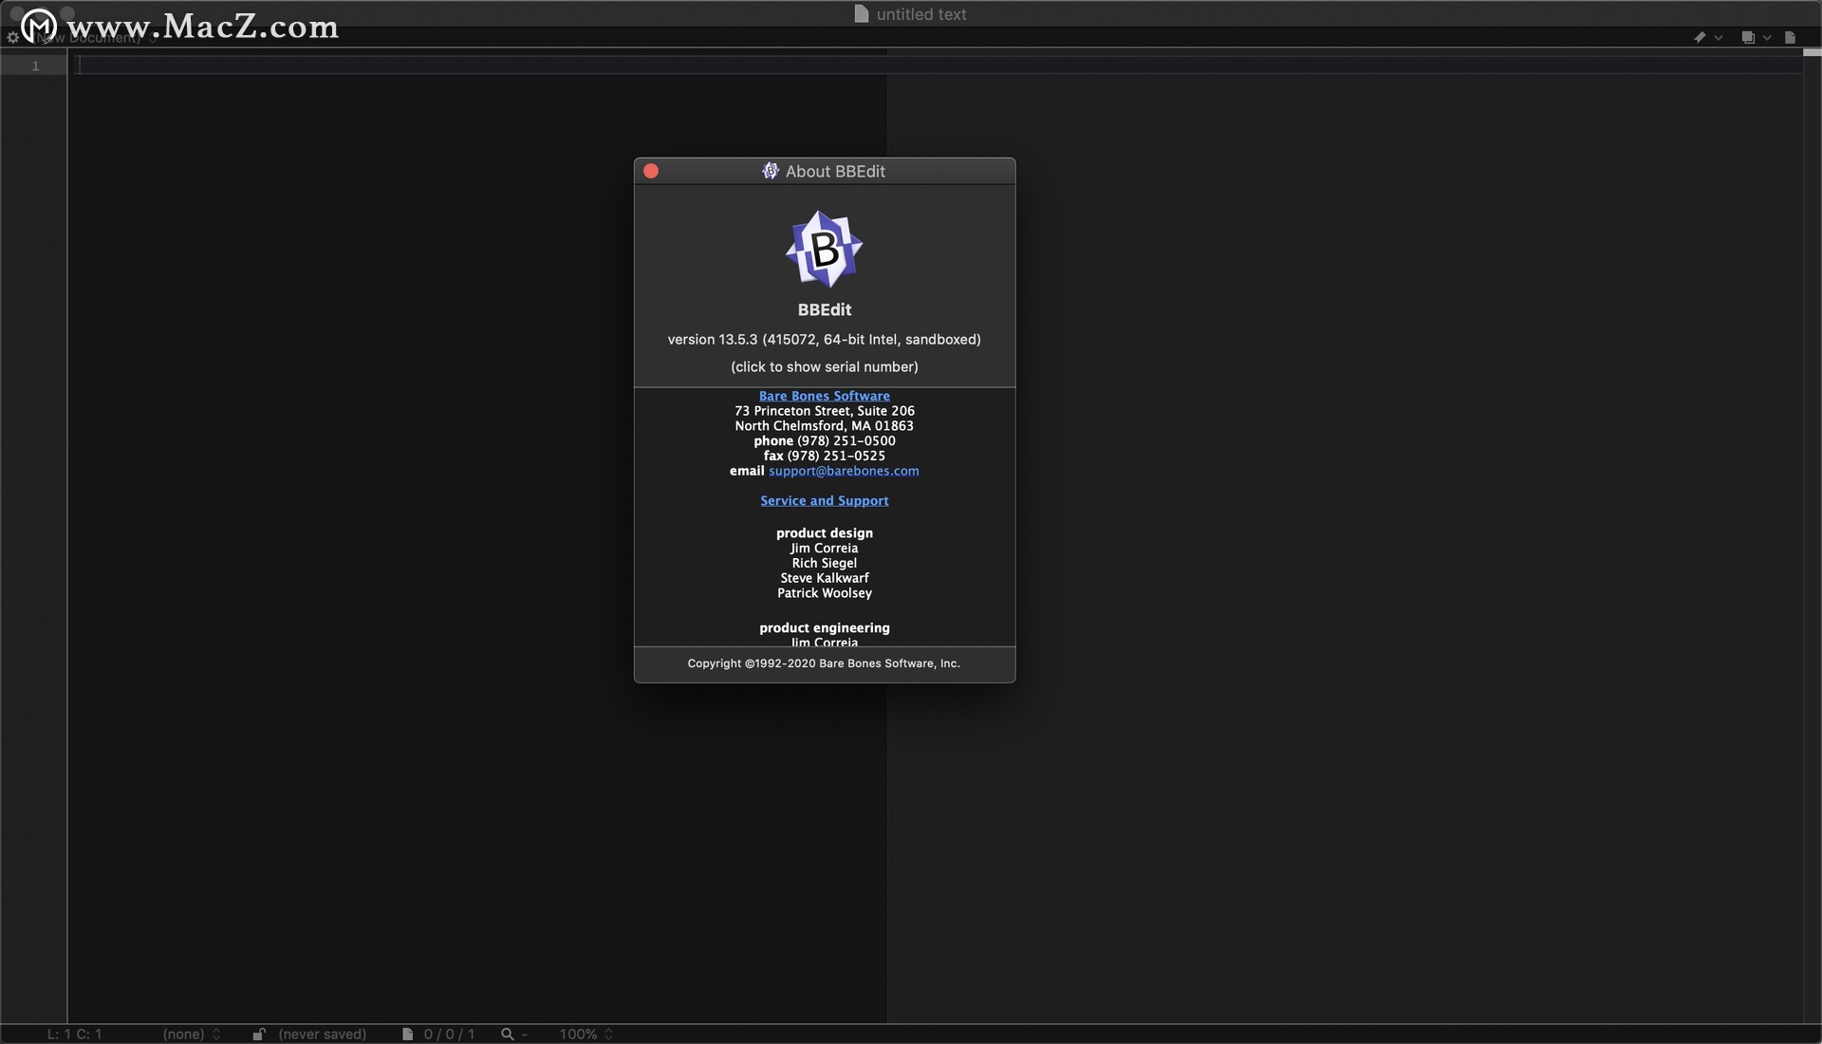Click the (never saved) status text
This screenshot has width=1822, height=1044.
323,1034
